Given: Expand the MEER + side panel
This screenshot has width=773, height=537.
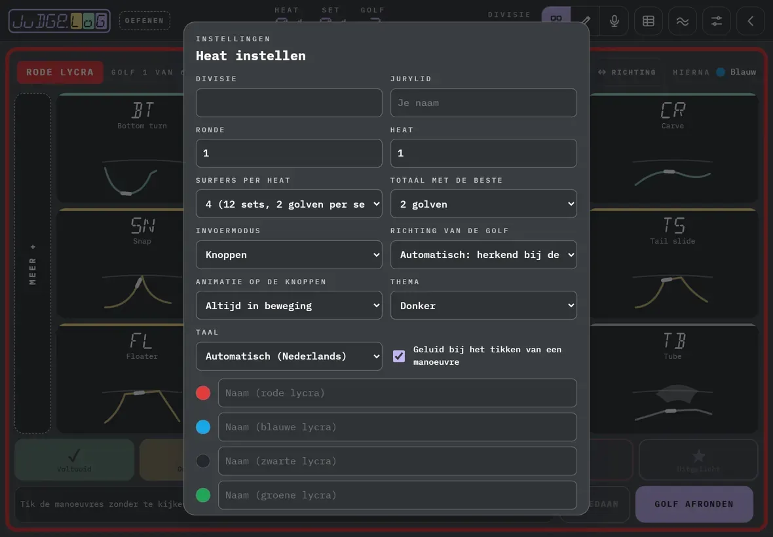Looking at the screenshot, I should (x=33, y=263).
